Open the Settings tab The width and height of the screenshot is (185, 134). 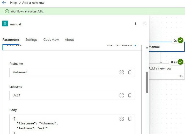point(31,40)
